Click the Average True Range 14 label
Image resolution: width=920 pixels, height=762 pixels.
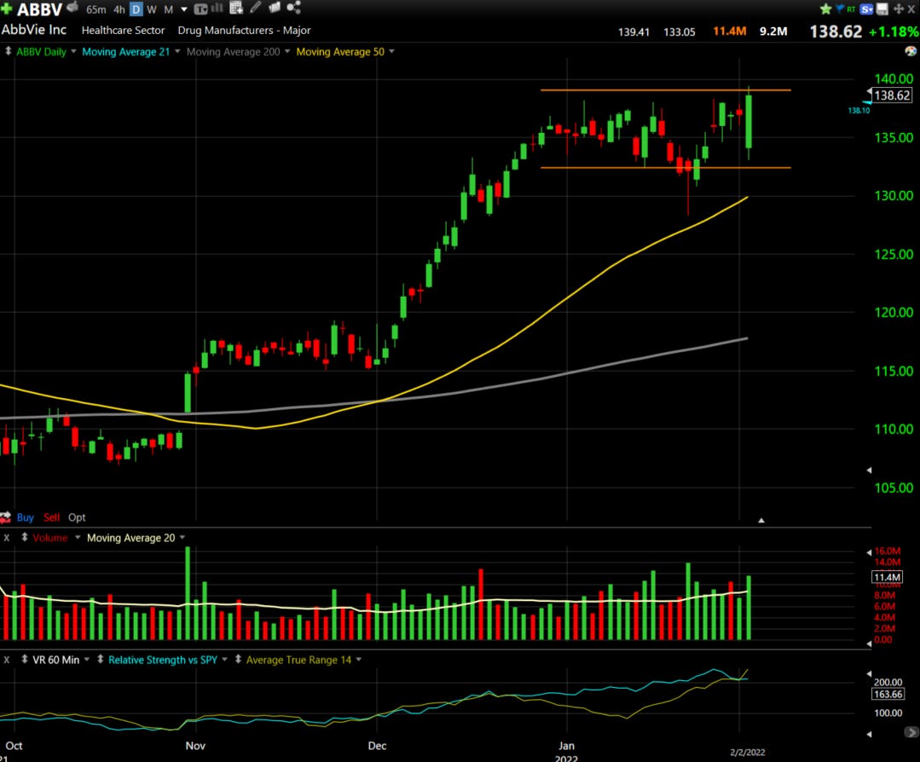point(298,660)
